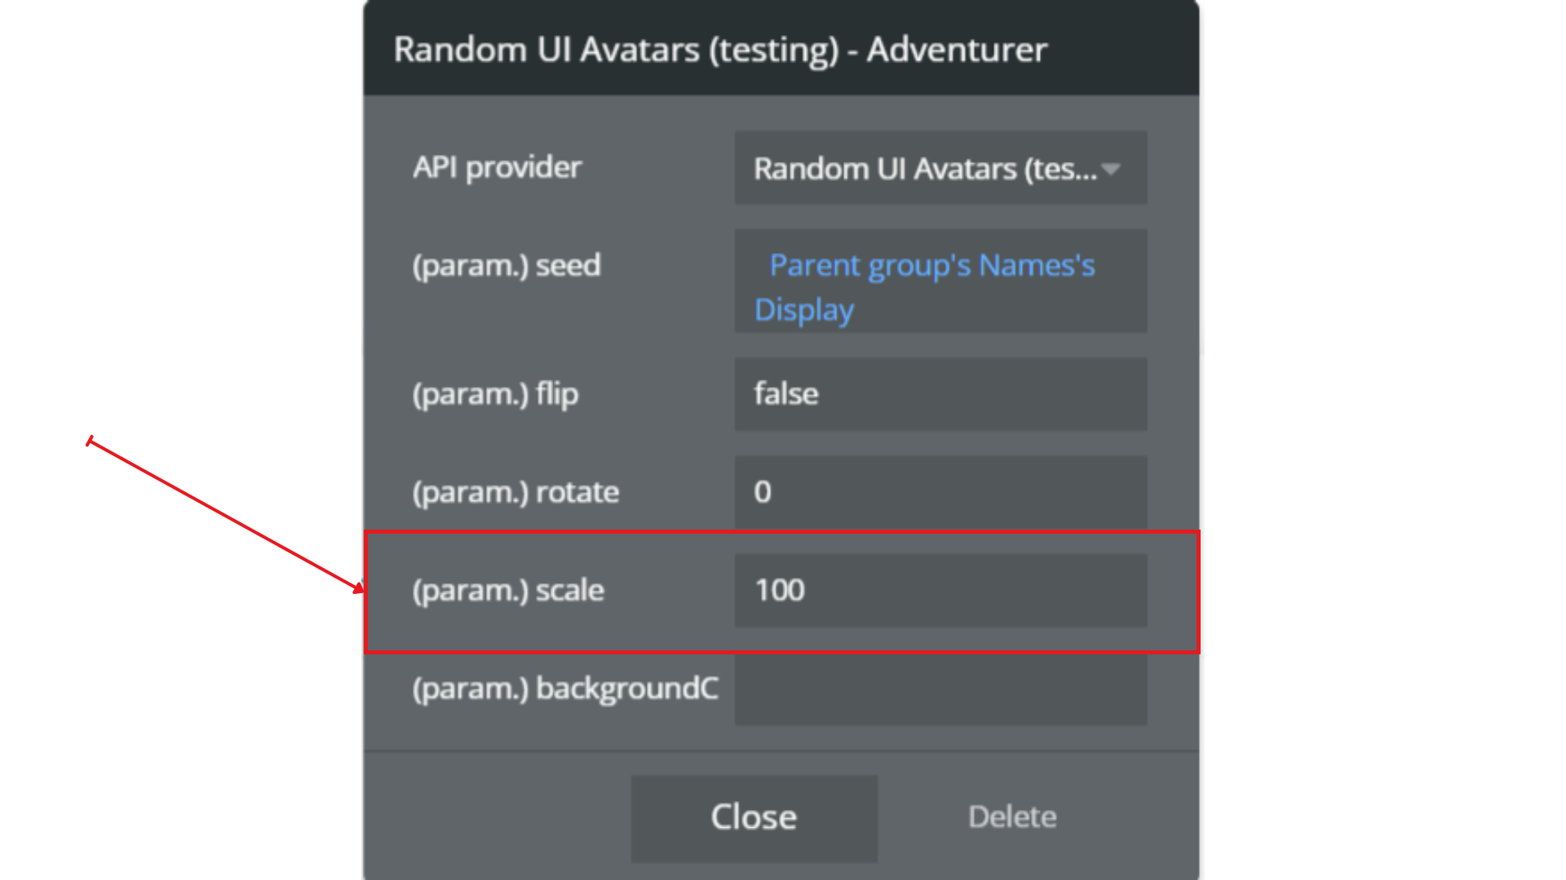The height and width of the screenshot is (880, 1566).
Task: Click the red arrow annotation's tail
Action: pyautogui.click(x=91, y=441)
